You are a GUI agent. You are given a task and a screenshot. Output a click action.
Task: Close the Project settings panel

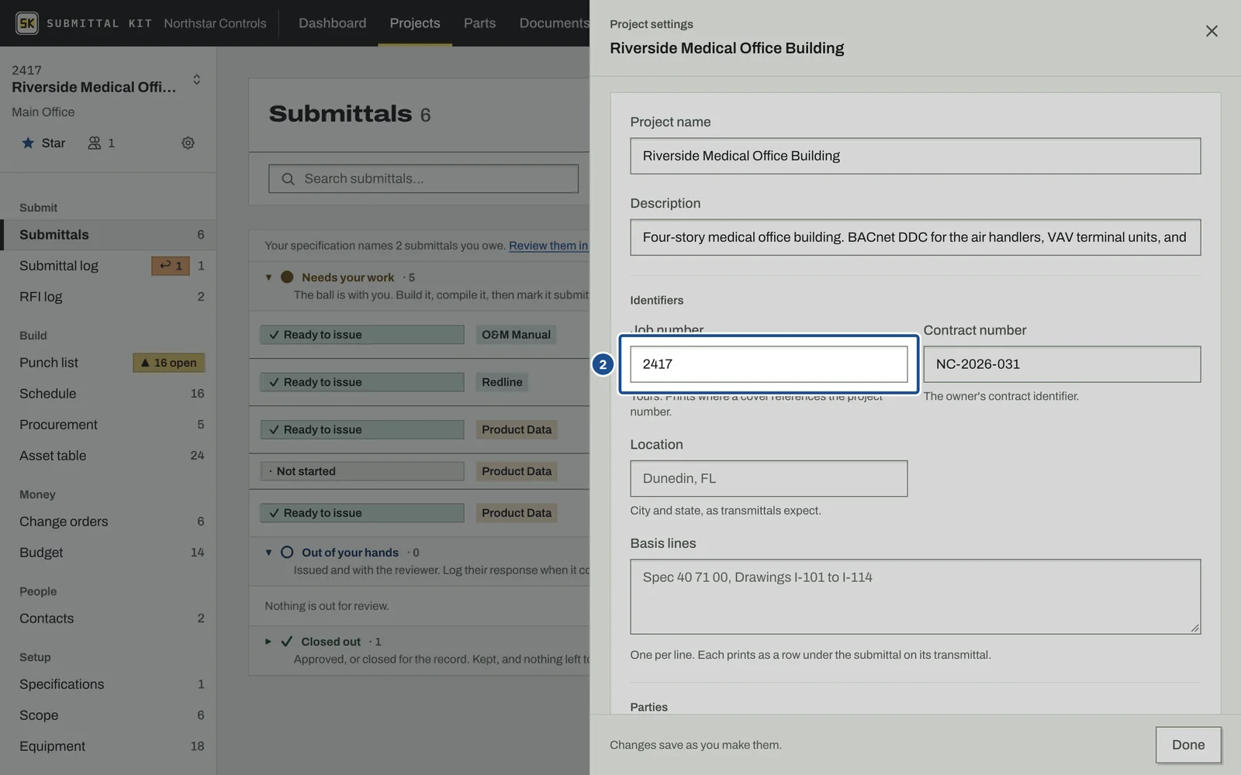pyautogui.click(x=1212, y=31)
